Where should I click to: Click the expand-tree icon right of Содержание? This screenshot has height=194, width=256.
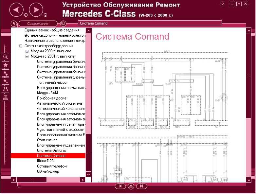pyautogui.click(x=63, y=24)
